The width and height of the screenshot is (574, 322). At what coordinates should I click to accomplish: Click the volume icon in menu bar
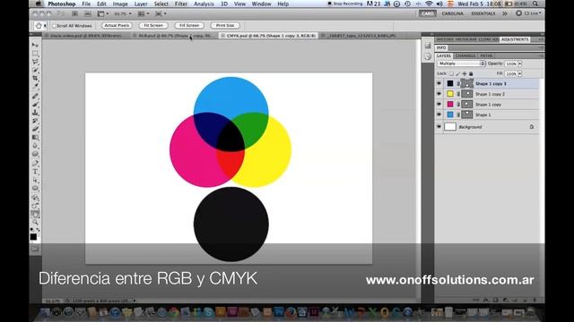point(439,4)
